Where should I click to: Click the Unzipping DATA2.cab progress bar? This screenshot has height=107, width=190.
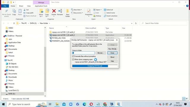95,66
